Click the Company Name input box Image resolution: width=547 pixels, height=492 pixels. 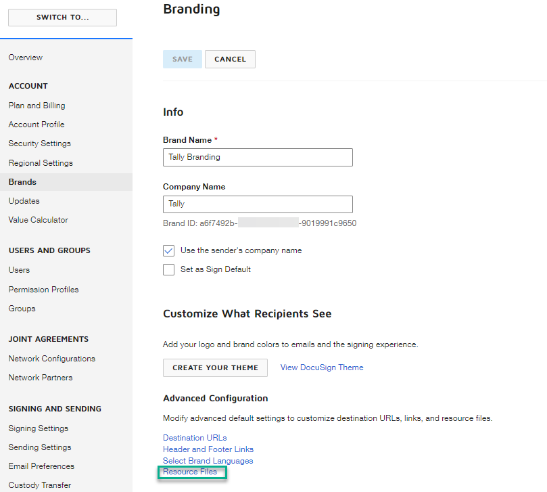coord(258,204)
